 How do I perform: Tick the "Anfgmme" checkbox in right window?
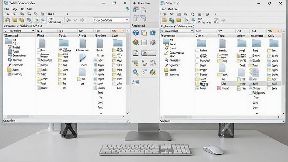[251, 93]
